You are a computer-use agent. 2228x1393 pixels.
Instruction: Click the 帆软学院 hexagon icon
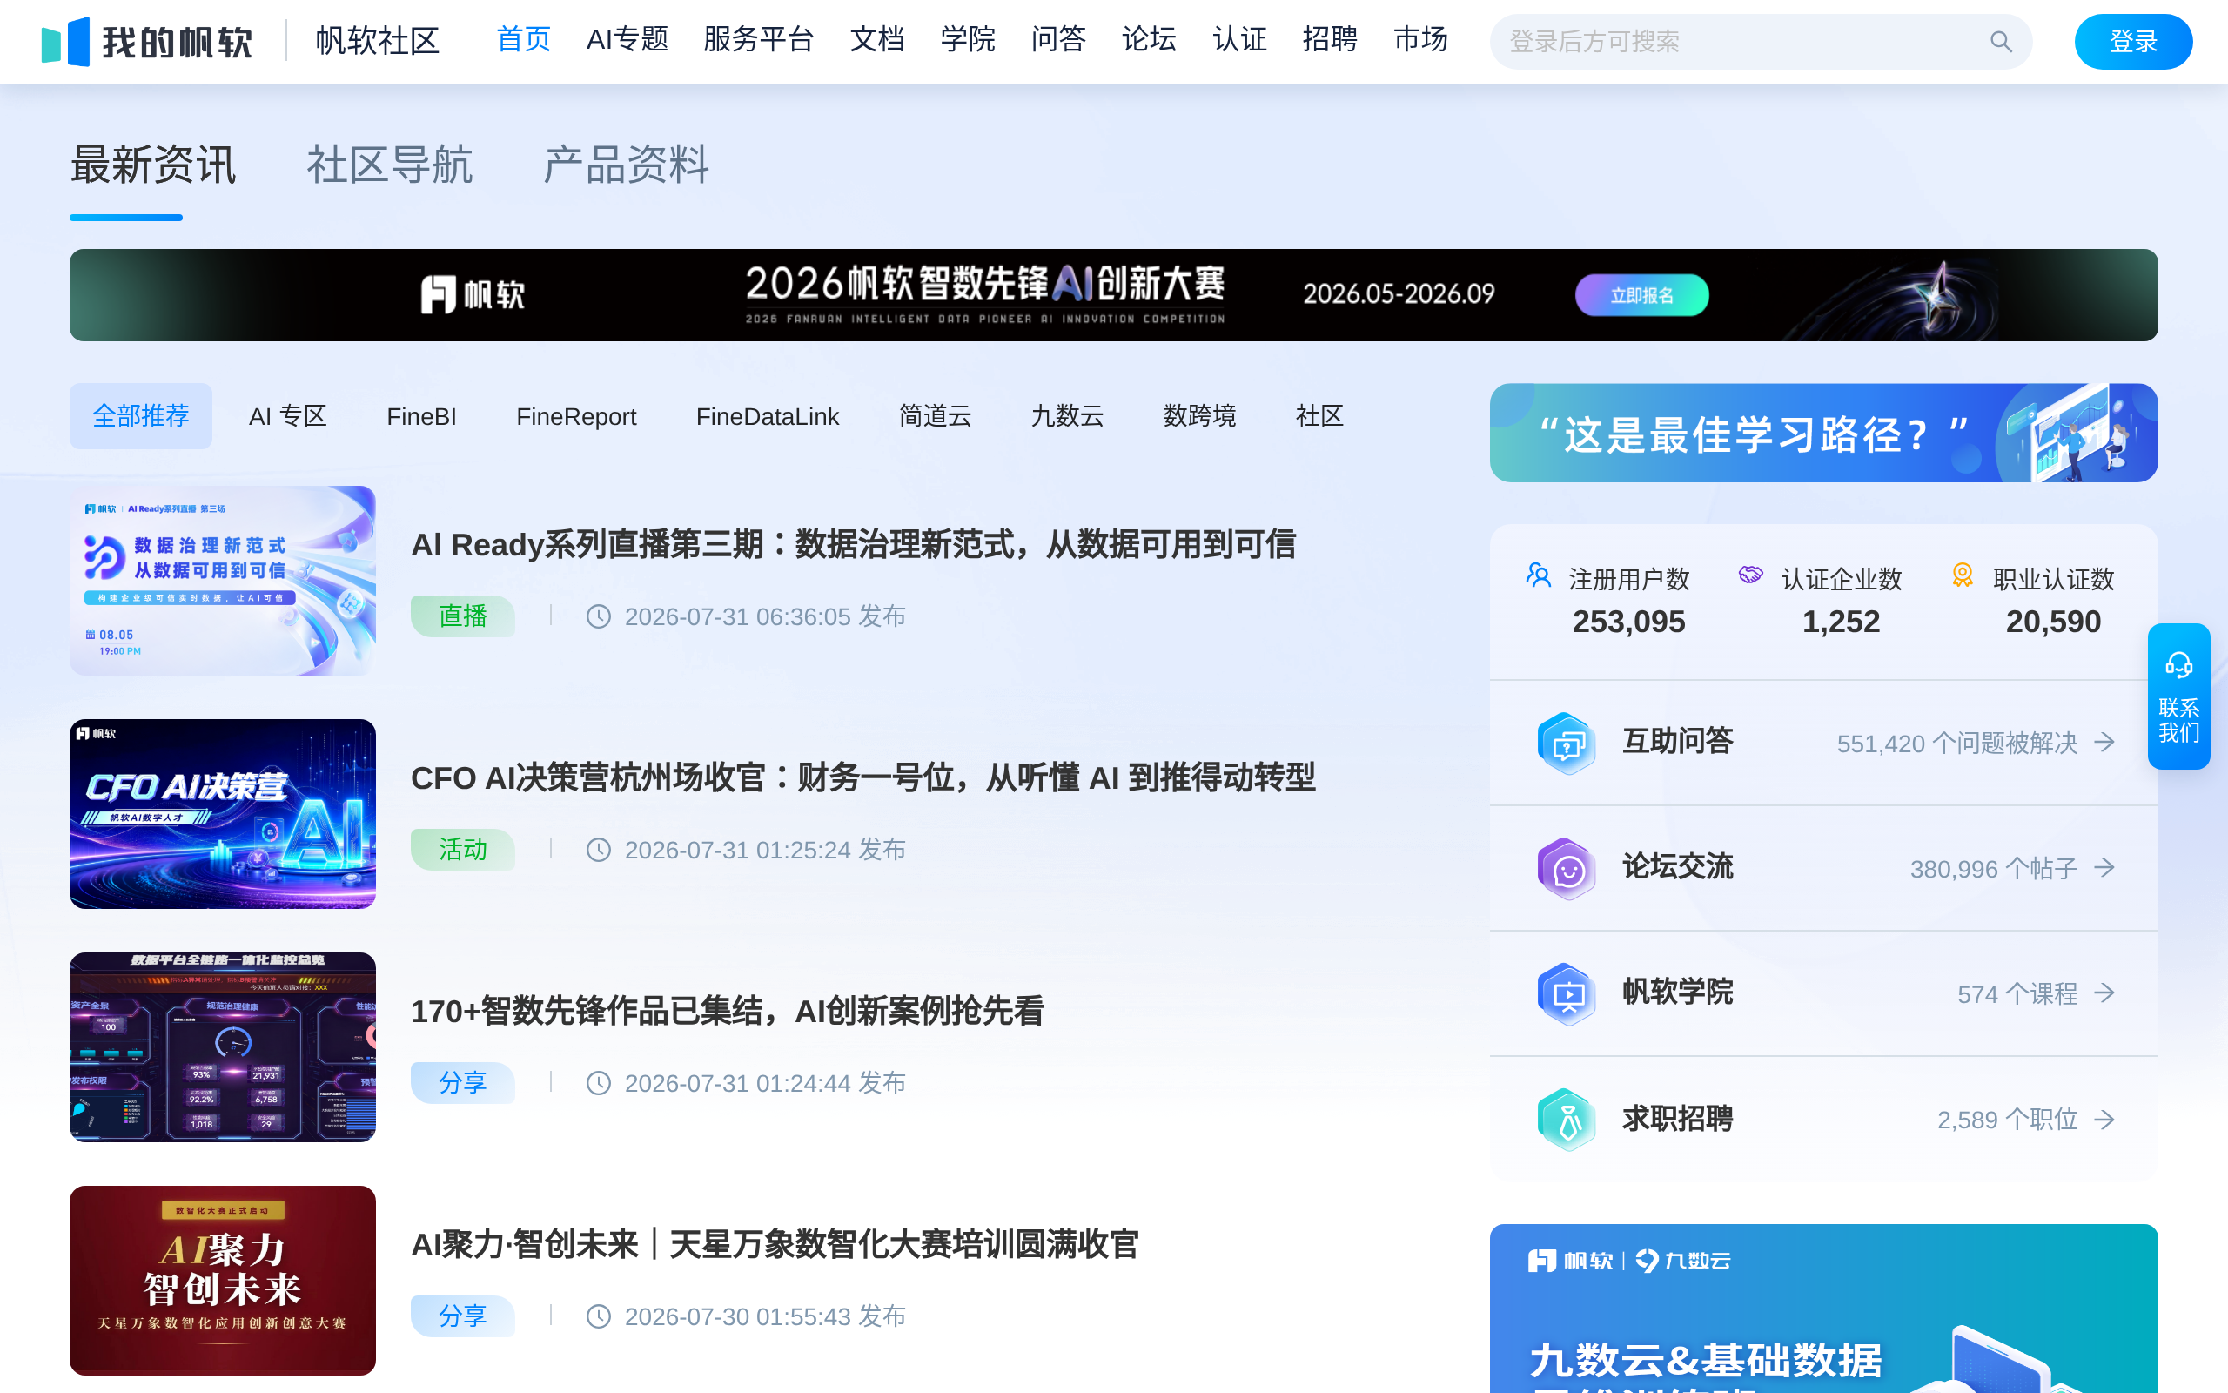(1566, 993)
